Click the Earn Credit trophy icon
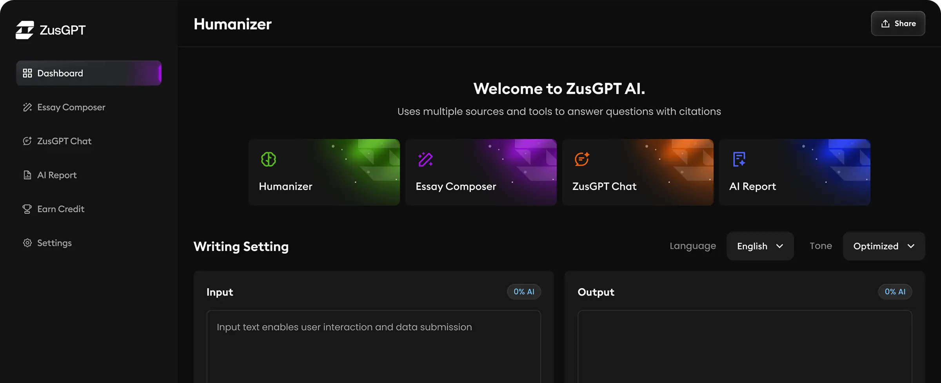 pyautogui.click(x=27, y=209)
